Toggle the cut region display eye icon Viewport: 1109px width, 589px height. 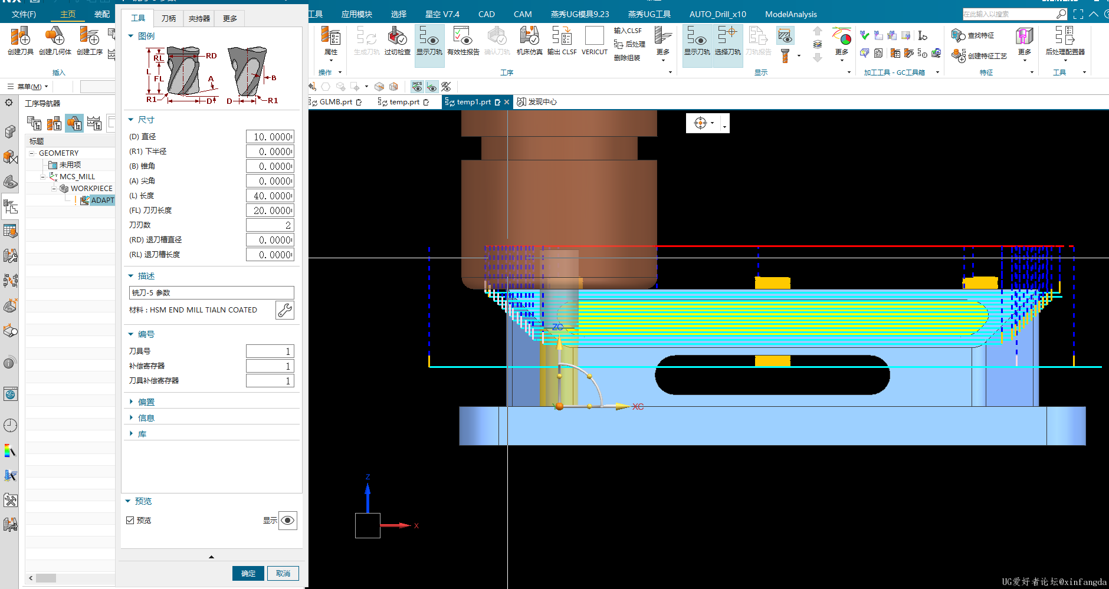tap(785, 36)
